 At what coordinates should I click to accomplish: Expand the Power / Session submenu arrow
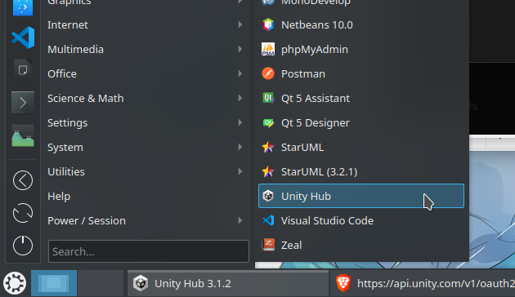pyautogui.click(x=240, y=220)
